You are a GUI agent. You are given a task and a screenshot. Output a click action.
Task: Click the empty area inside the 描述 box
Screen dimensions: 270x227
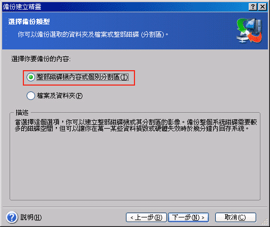pos(135,166)
